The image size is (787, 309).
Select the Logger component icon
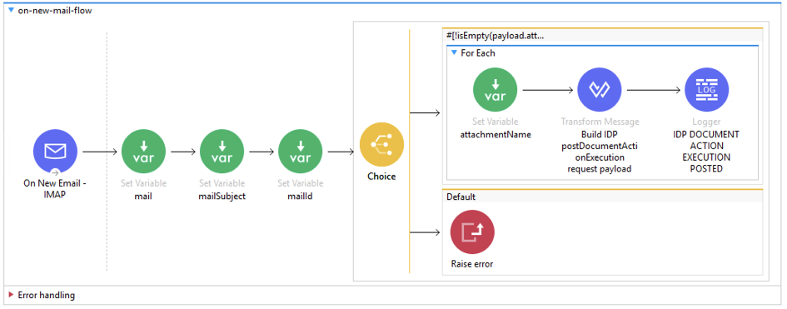[x=707, y=90]
